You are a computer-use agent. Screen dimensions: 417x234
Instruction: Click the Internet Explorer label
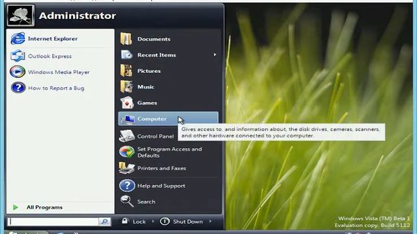click(x=53, y=39)
